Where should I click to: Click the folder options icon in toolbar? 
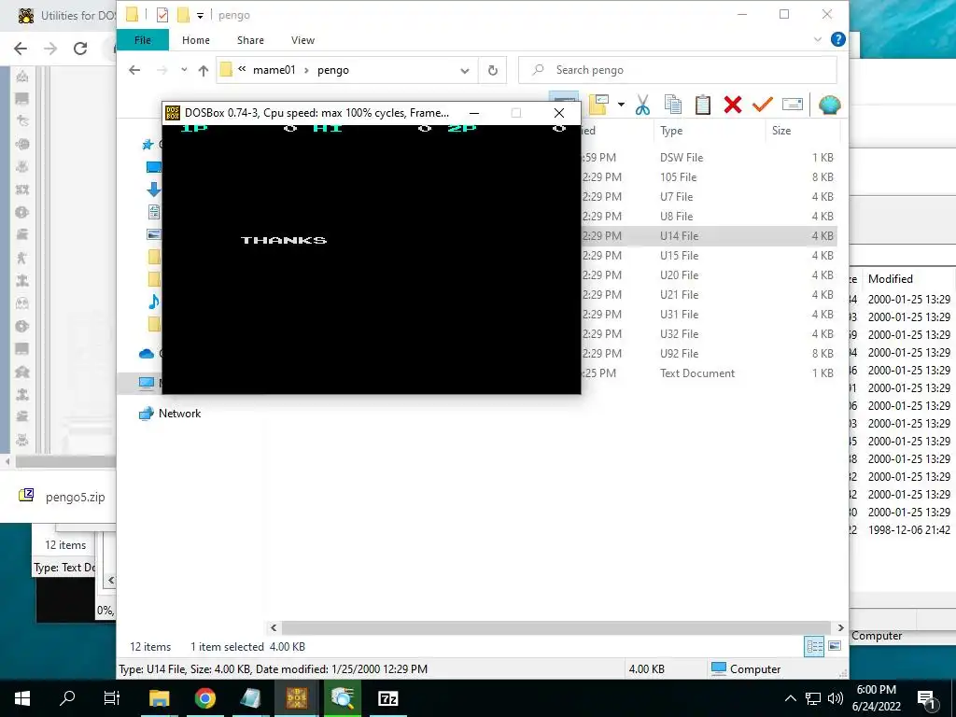tap(598, 105)
